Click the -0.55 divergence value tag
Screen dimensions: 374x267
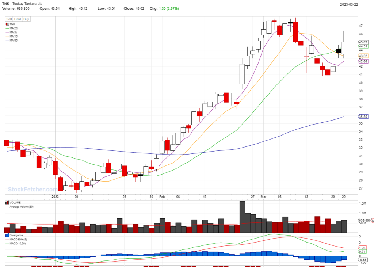(x=363, y=260)
